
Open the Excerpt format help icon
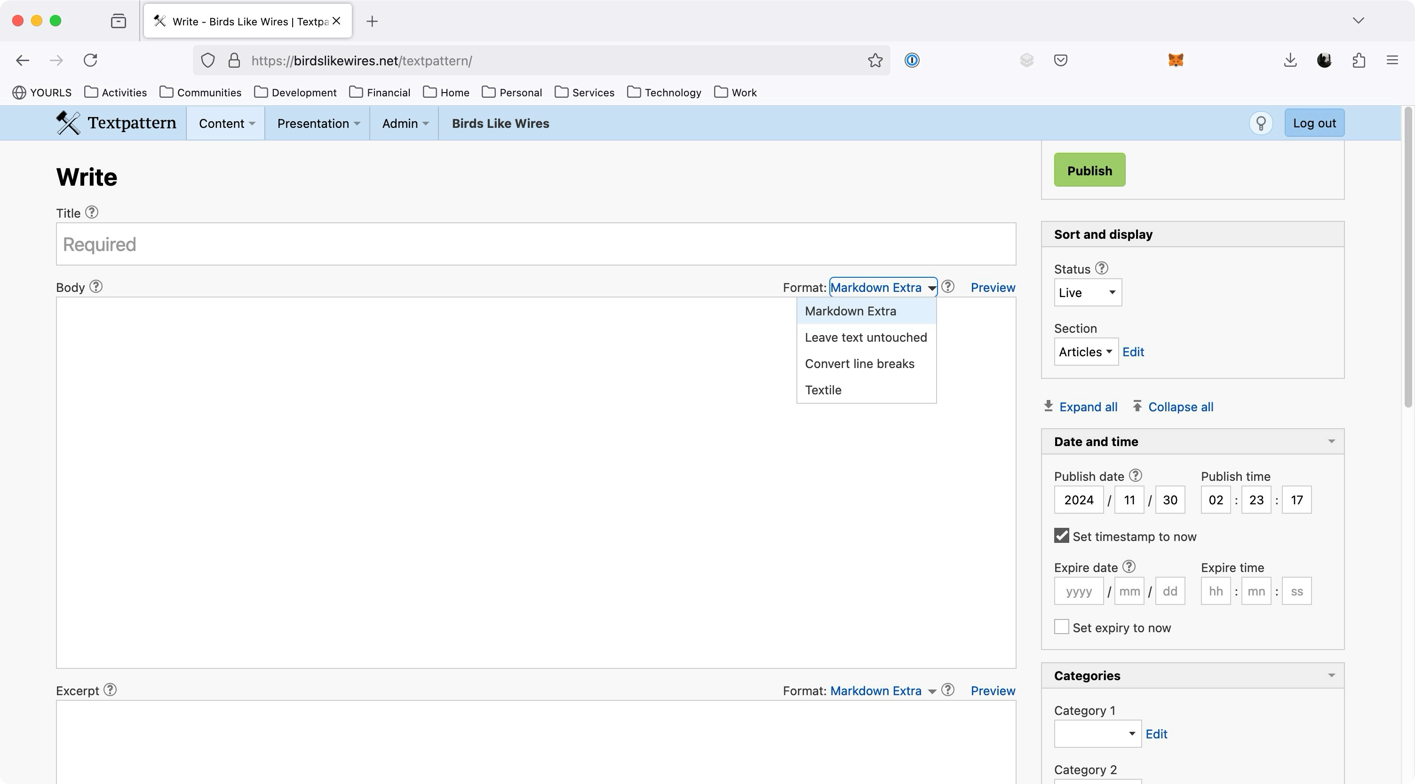pyautogui.click(x=948, y=690)
